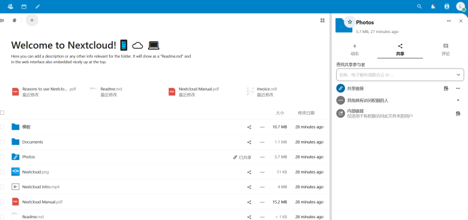Open recent file Invoice.odt

(262, 92)
